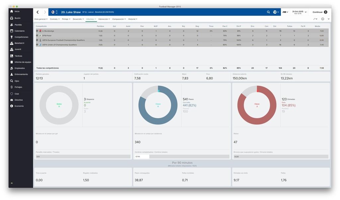340x200 pixels.
Task: Open Bielefeld II team icon
Action: (x=12, y=43)
